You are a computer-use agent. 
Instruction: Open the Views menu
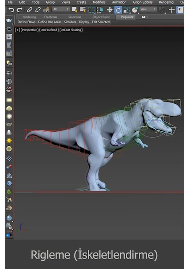coord(66,2)
